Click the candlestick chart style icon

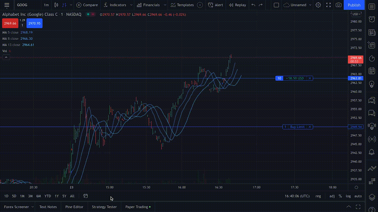click(x=56, y=5)
